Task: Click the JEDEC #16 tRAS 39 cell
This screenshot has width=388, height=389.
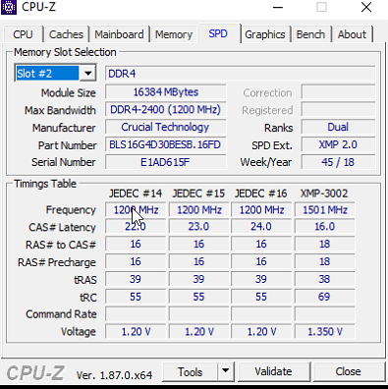Action: 261,279
